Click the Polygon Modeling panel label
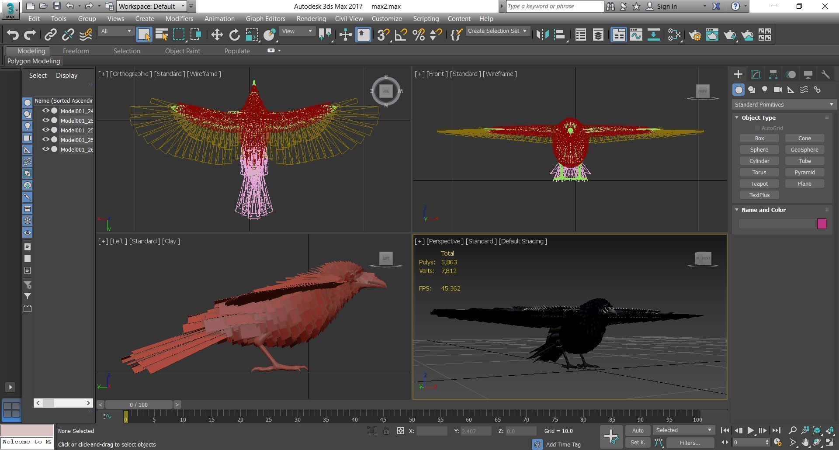Image resolution: width=839 pixels, height=450 pixels. [34, 61]
